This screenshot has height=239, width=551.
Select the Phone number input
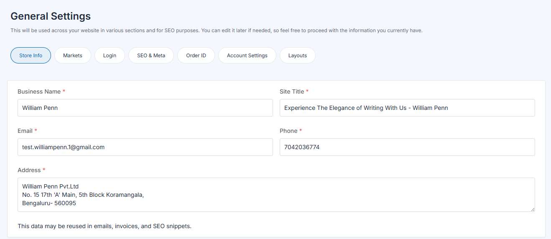(407, 147)
